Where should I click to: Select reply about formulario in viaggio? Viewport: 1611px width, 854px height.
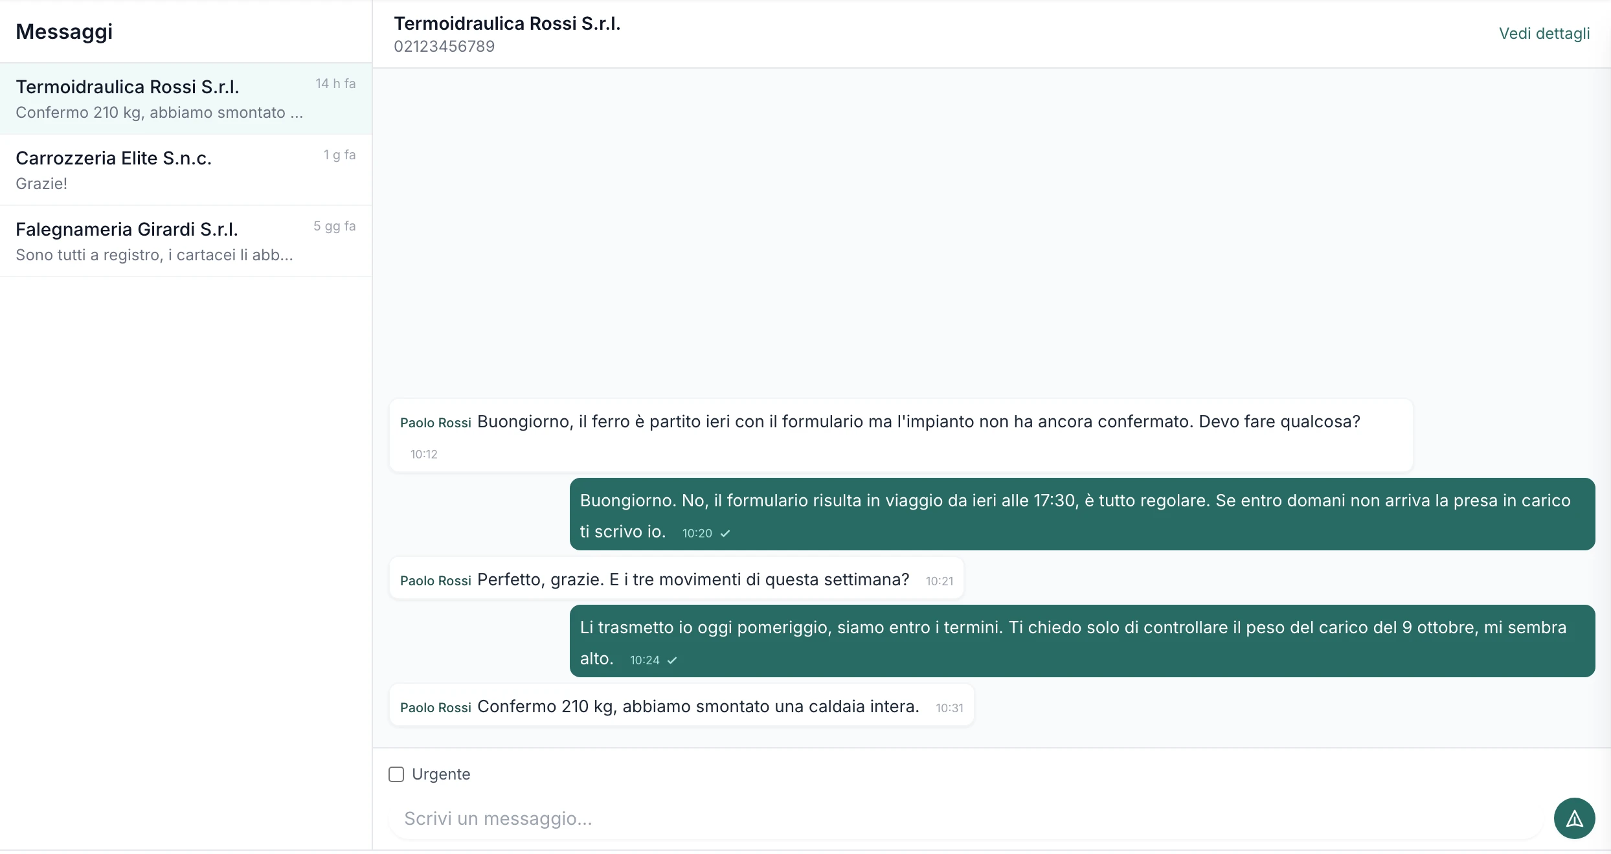tap(1082, 514)
